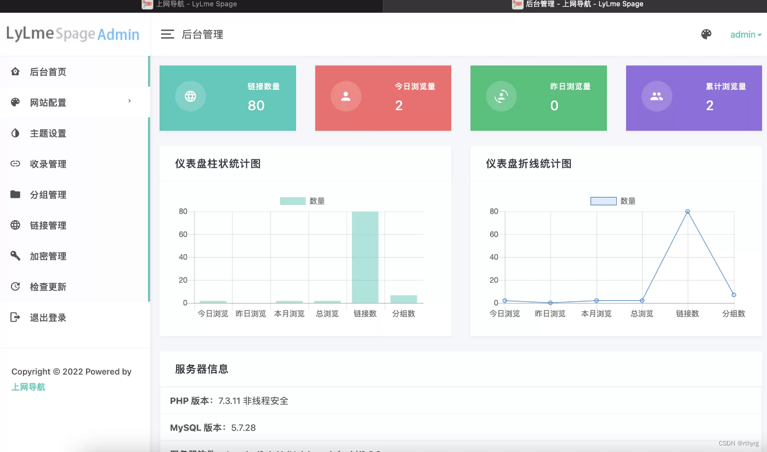Screen dimensions: 767x452
Task: Click the 今日浏览量 label
Action: 415,87
